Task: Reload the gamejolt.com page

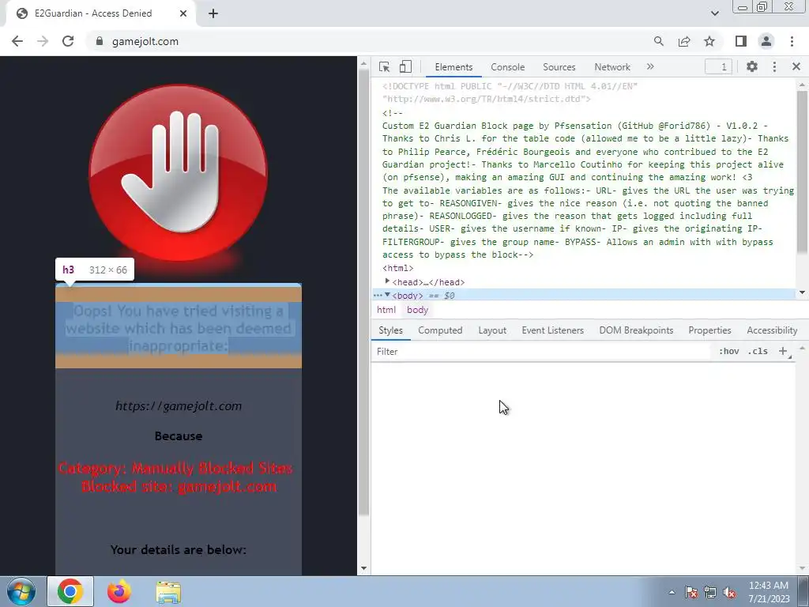Action: (68, 41)
